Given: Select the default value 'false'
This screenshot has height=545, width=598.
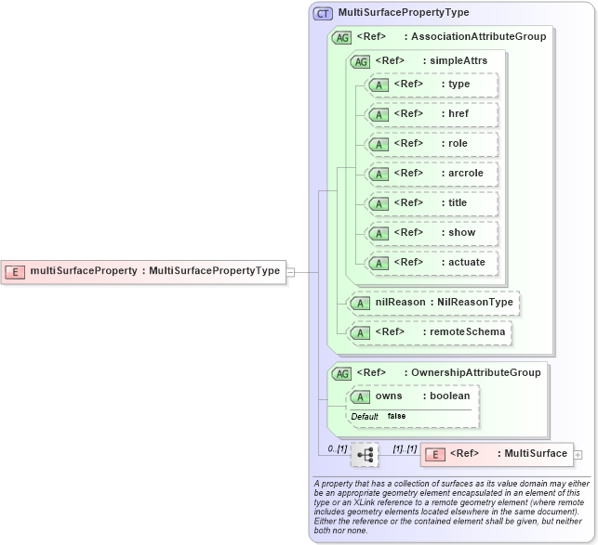Looking at the screenshot, I should (396, 416).
